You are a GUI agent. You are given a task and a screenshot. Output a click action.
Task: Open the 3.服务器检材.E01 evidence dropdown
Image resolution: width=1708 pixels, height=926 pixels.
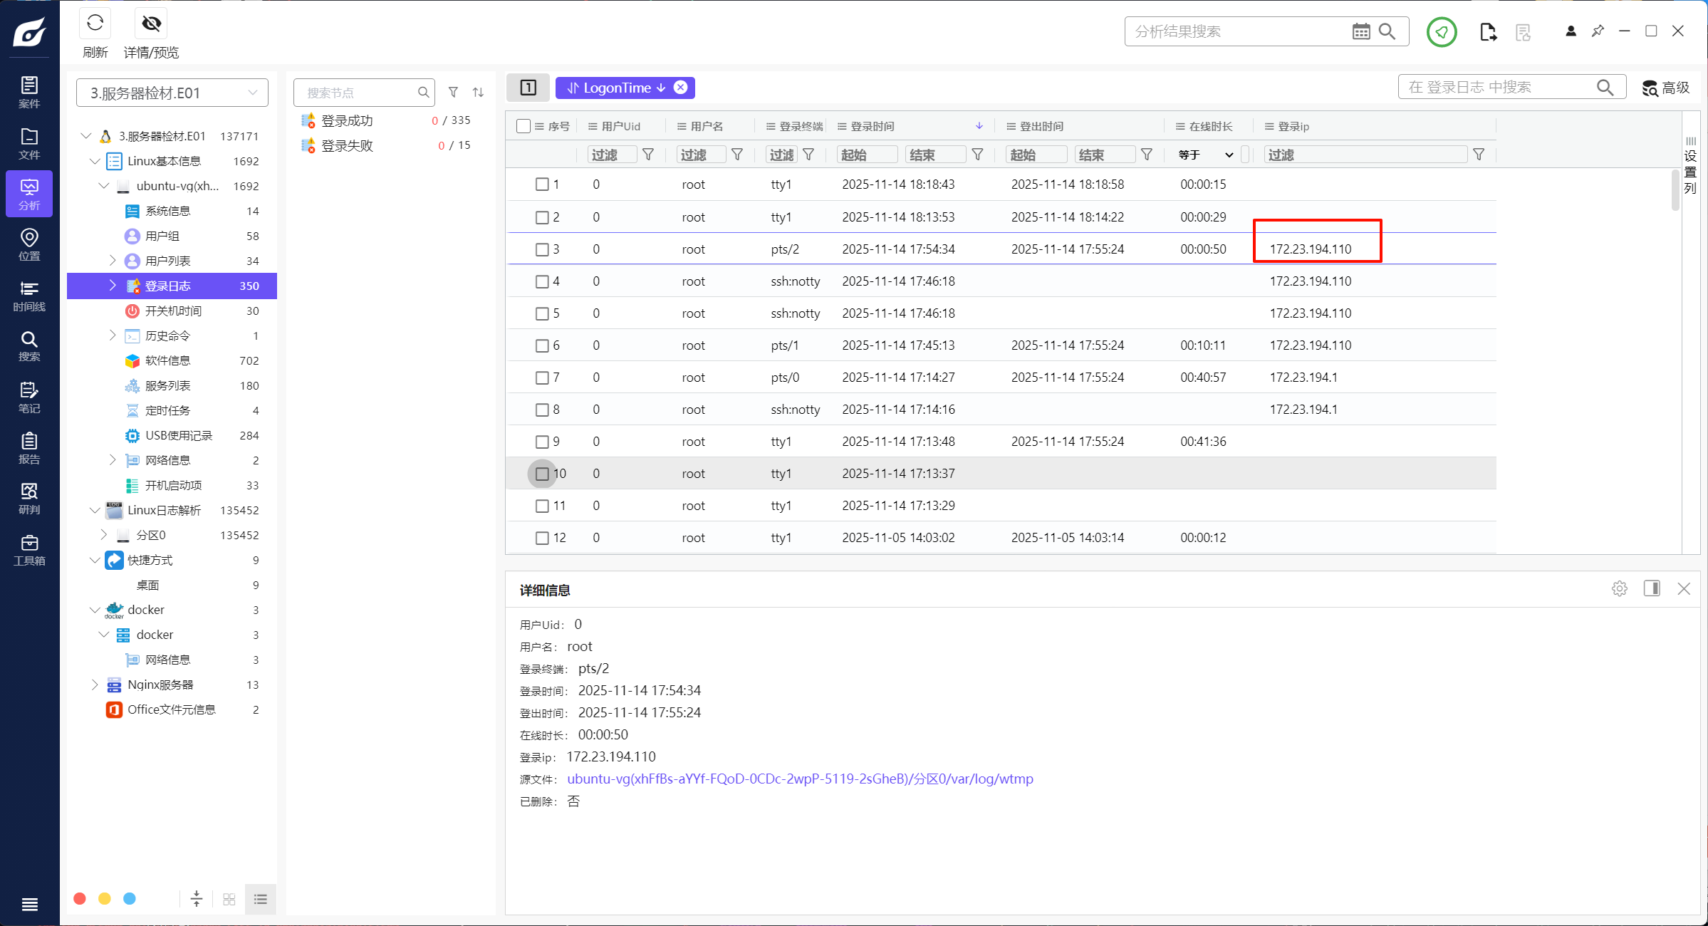tap(172, 93)
